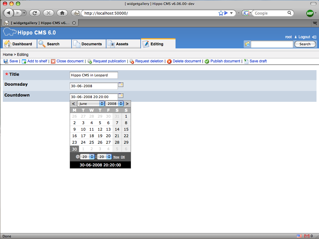This screenshot has height=239, width=319.
Task: Click the Now link in calendar
Action: click(x=116, y=157)
